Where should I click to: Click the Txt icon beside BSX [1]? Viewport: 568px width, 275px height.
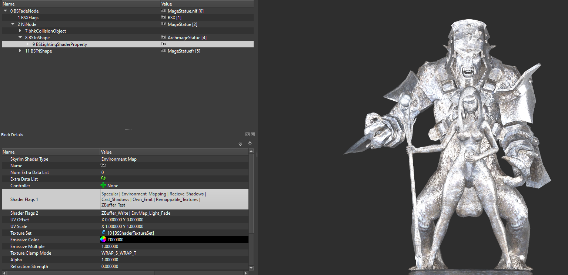coord(163,18)
